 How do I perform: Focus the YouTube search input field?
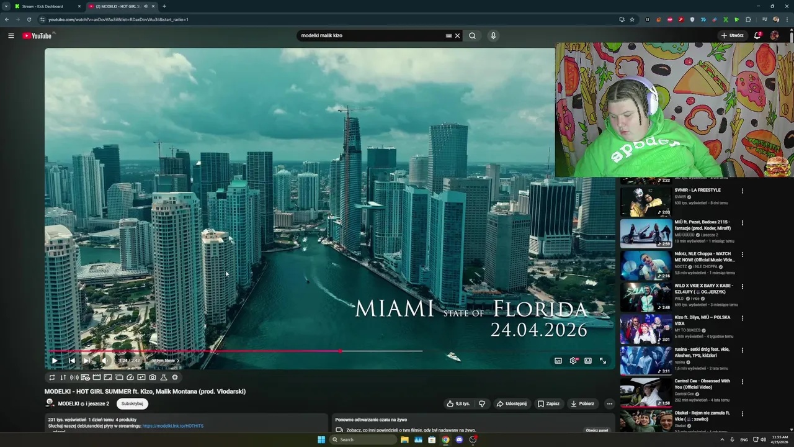[371, 35]
